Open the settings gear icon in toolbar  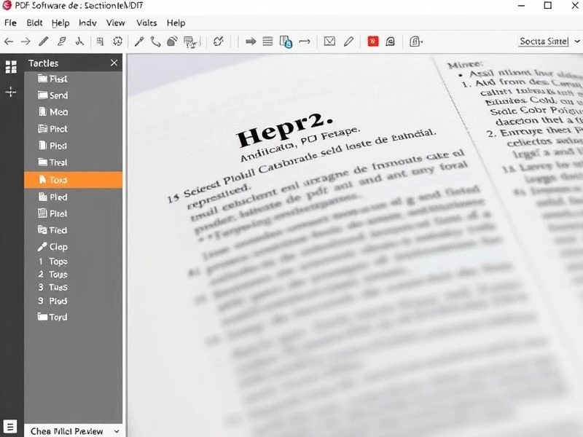click(x=118, y=42)
